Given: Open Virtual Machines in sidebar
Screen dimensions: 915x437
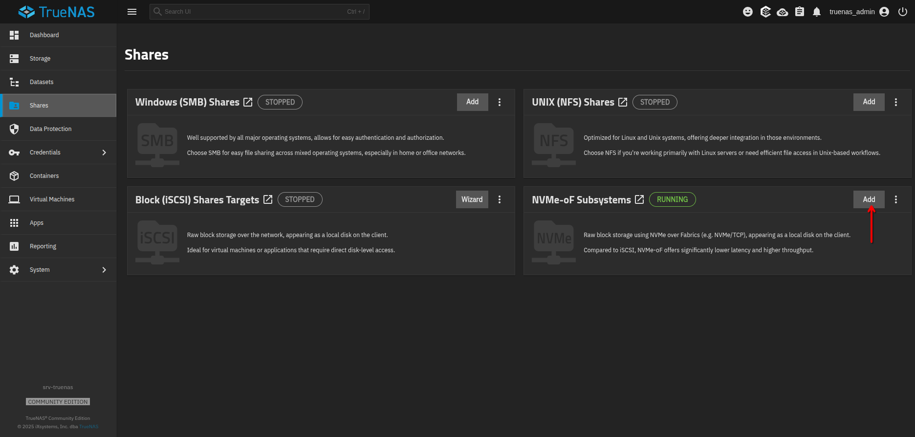Looking at the screenshot, I should [x=58, y=199].
